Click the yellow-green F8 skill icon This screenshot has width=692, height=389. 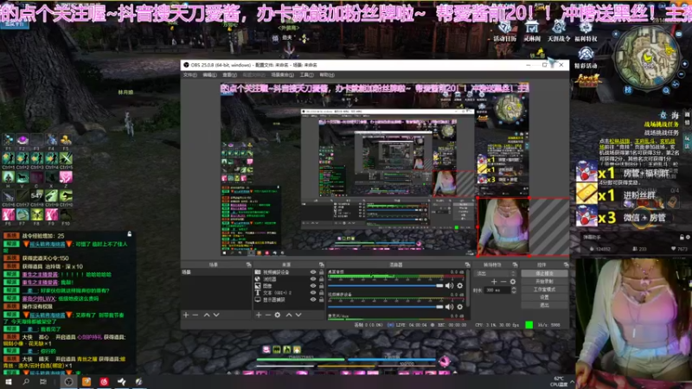coord(37,214)
